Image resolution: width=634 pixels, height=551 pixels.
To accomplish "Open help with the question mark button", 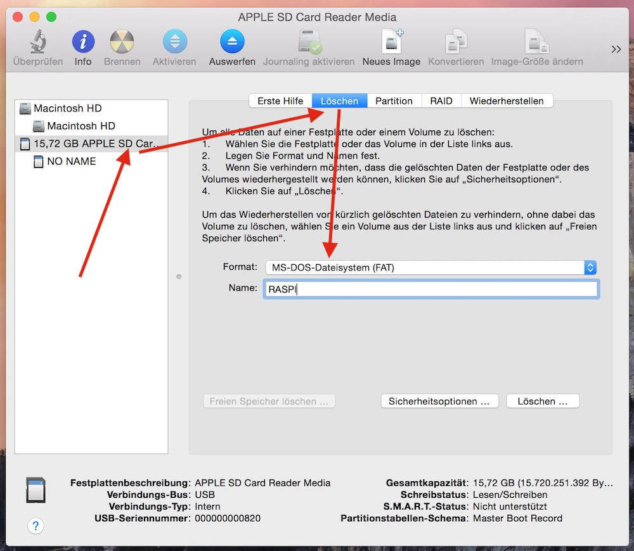I will (36, 526).
